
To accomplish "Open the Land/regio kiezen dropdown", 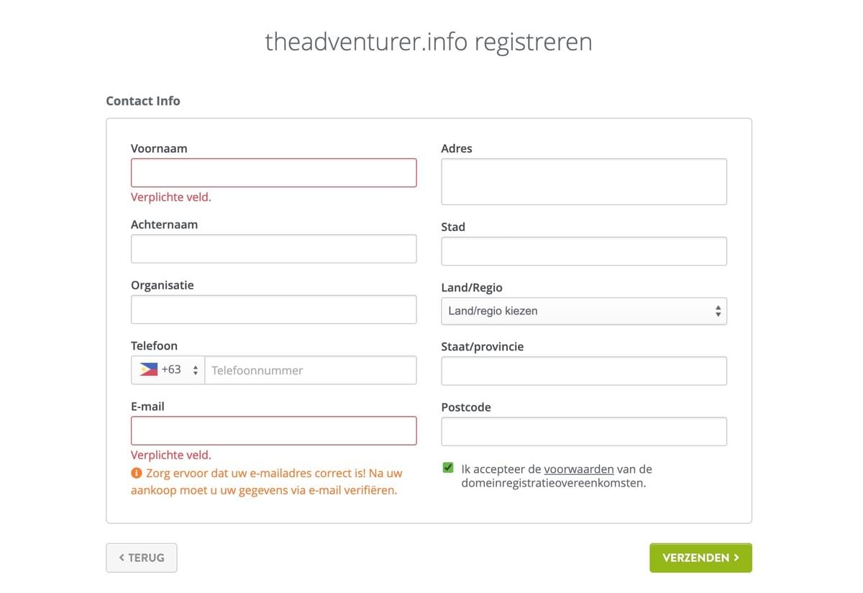I will click(x=584, y=310).
